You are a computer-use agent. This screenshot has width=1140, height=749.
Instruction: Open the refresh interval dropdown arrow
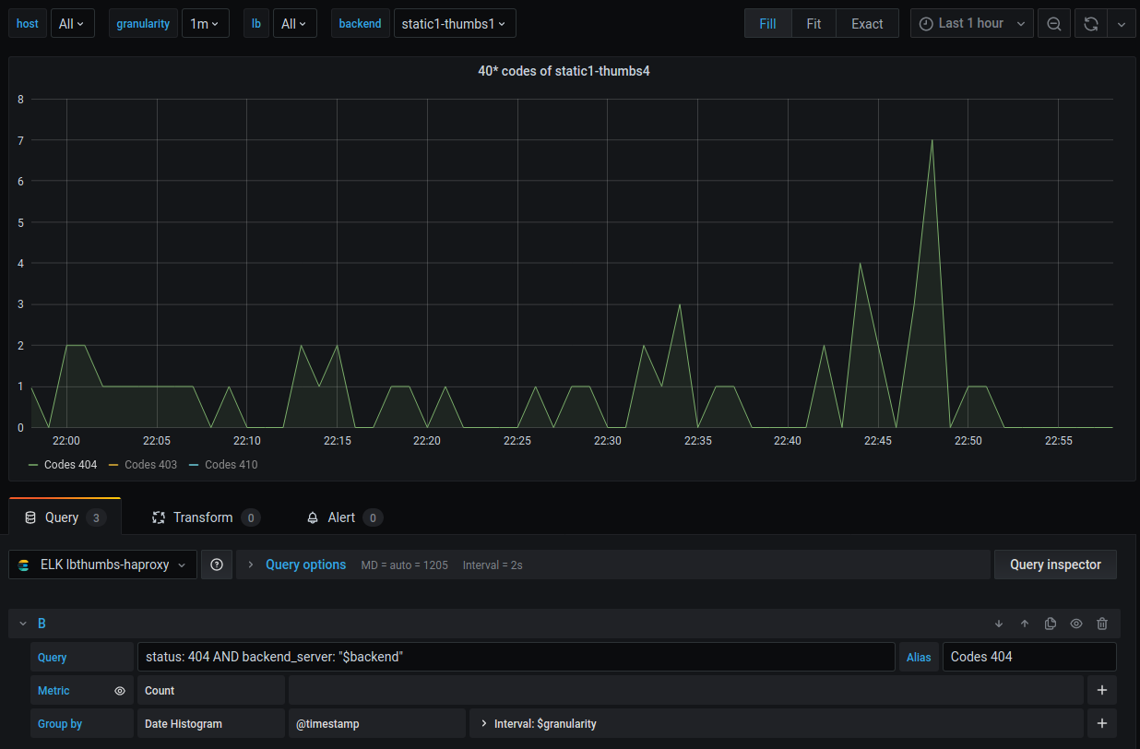[x=1121, y=24]
